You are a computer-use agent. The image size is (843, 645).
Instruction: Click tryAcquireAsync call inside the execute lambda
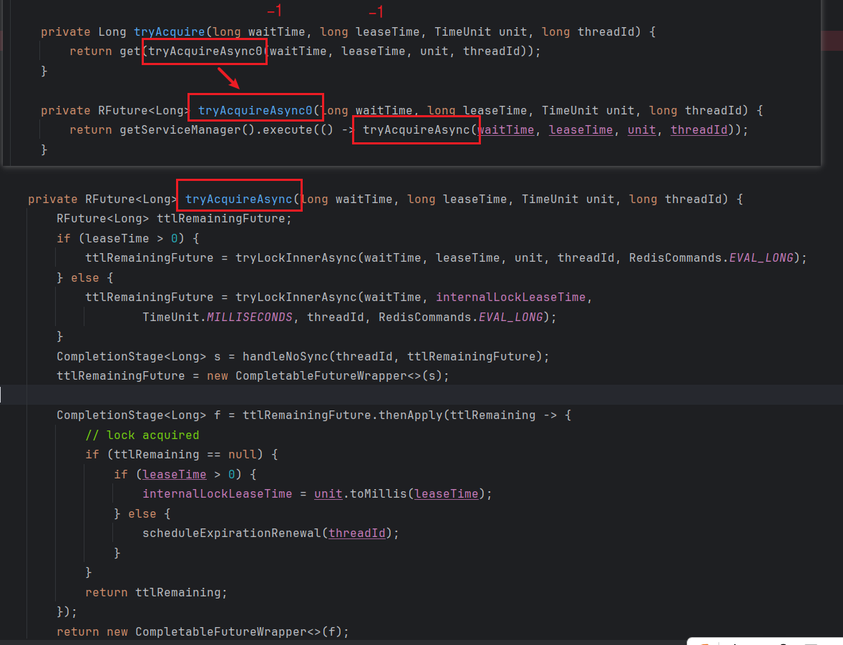tap(416, 130)
